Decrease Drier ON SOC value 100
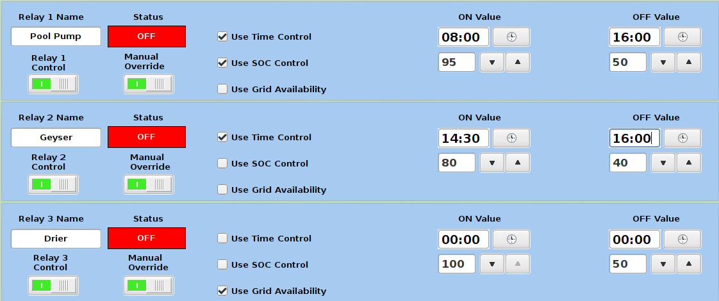Screen dimensions: 719x301 (x=492, y=264)
